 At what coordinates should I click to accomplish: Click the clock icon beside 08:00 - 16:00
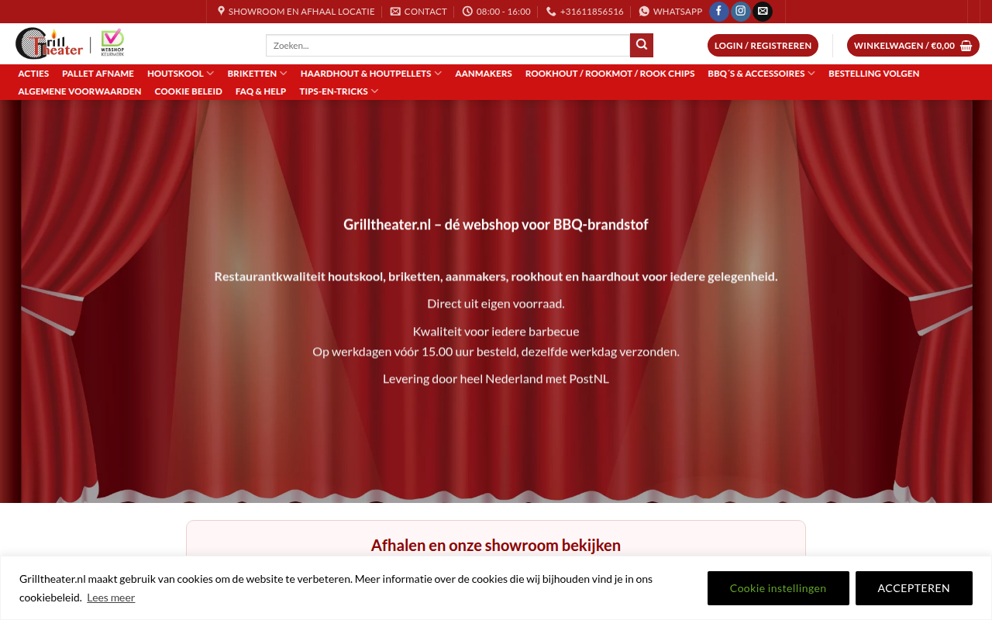coord(467,12)
